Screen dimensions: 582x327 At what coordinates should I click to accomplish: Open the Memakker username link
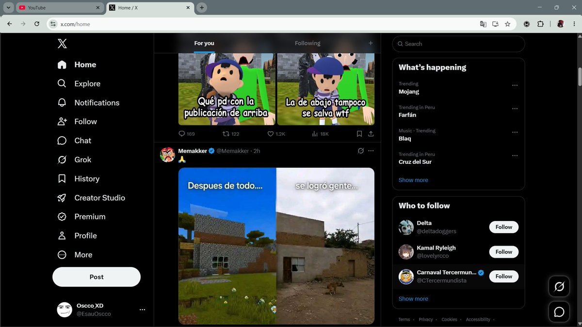point(193,151)
